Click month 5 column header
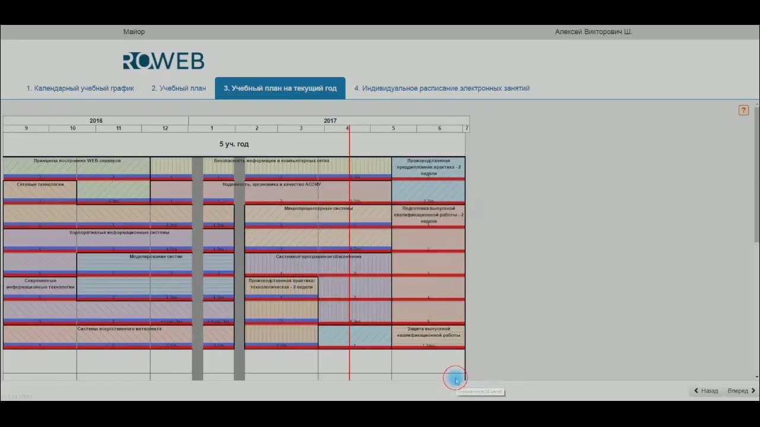Viewport: 760px width, 427px height. coord(393,129)
